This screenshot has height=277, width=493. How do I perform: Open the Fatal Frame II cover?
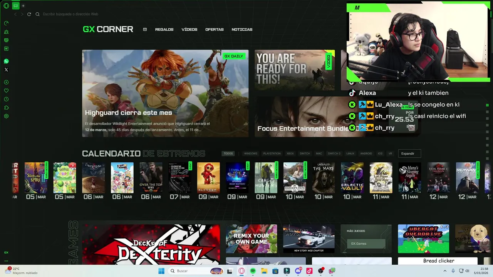pos(438,178)
